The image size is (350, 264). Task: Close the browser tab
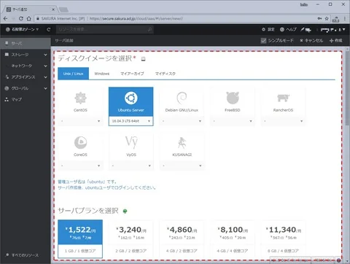53,9
